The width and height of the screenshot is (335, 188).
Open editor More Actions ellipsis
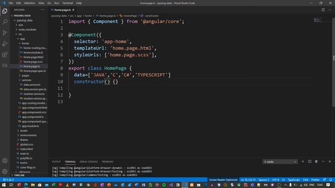pyautogui.click(x=330, y=10)
